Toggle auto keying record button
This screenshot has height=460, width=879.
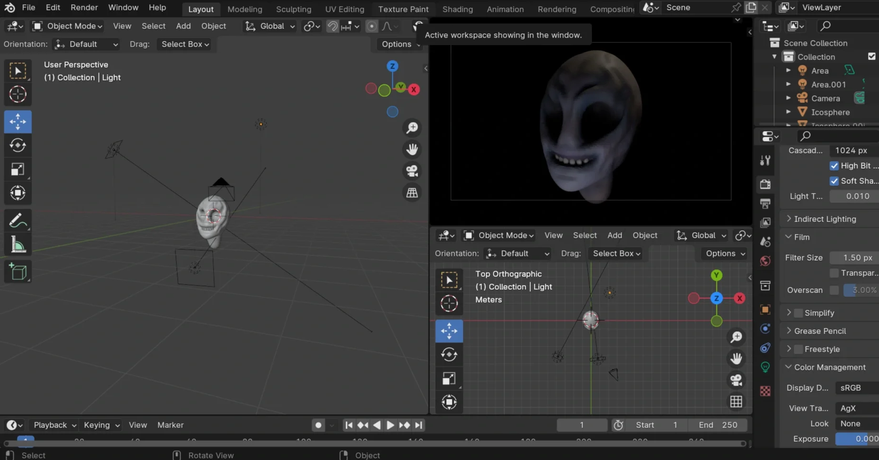[318, 425]
